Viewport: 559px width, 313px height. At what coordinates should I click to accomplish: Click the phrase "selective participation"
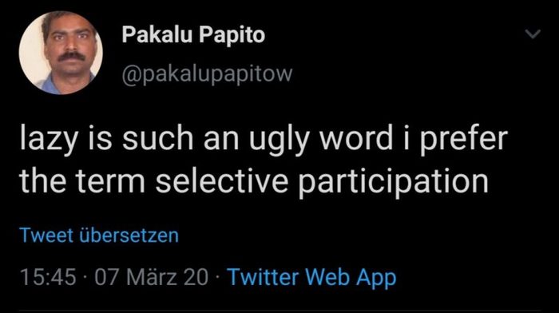pos(322,181)
